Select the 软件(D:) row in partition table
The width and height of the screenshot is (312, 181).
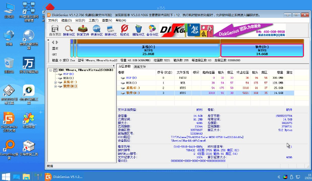coord(205,93)
